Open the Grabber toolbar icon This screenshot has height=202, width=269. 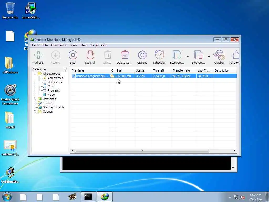click(x=219, y=55)
